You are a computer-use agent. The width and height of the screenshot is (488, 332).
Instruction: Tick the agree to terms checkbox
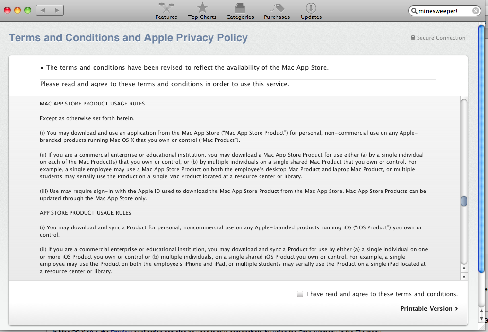point(300,294)
